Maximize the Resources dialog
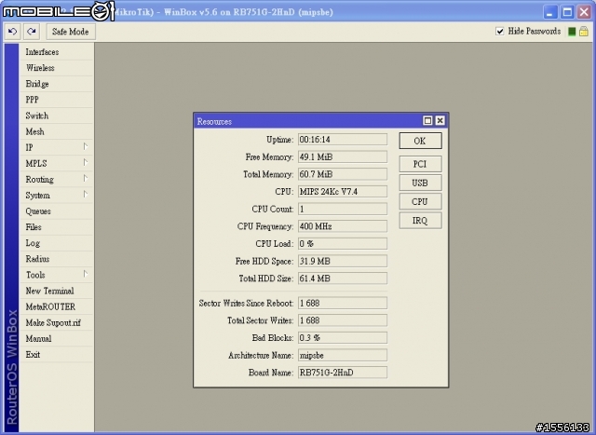 [x=427, y=120]
